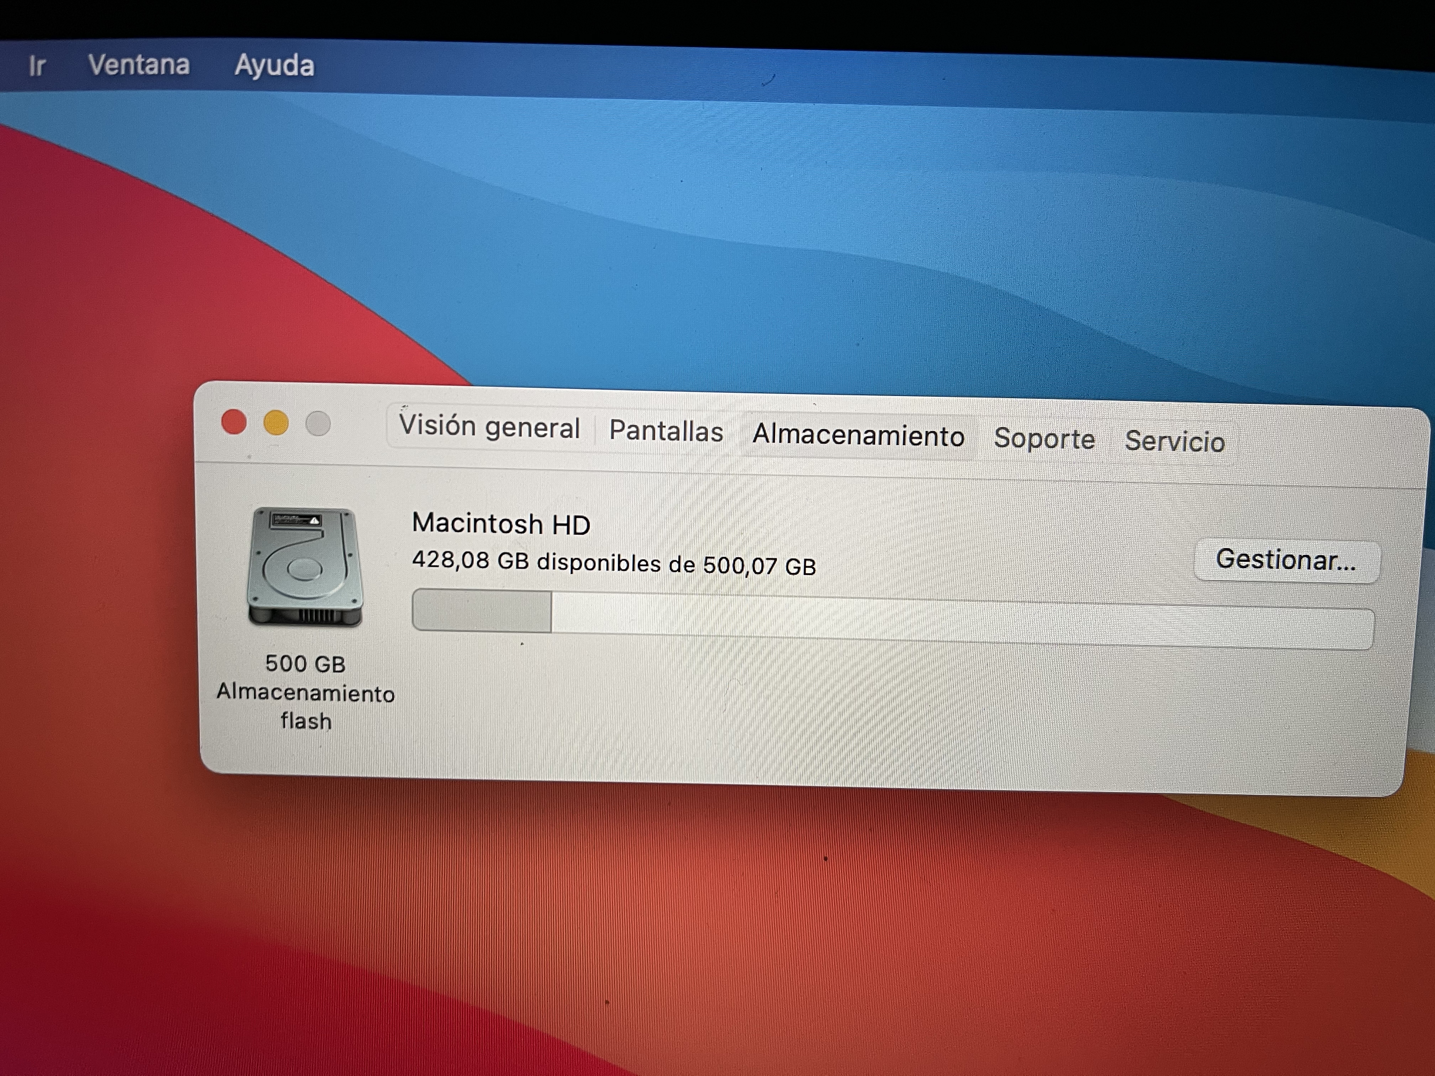
Task: Open the Ventana menu
Action: (x=139, y=65)
